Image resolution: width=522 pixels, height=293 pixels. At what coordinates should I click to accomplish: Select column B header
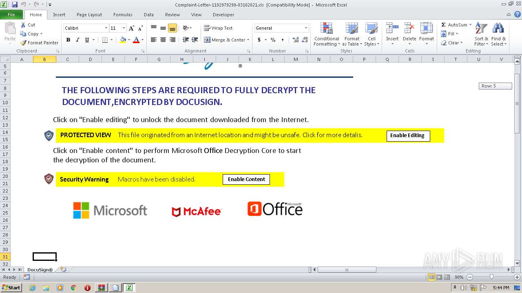pyautogui.click(x=44, y=59)
